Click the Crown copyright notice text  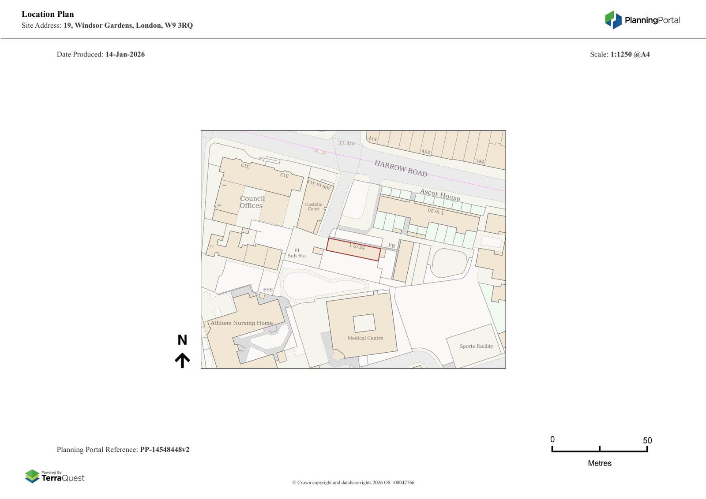353,483
